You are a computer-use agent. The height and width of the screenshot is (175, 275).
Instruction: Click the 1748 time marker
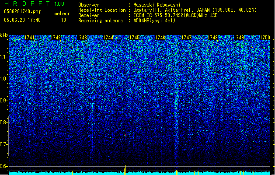coord(212,38)
